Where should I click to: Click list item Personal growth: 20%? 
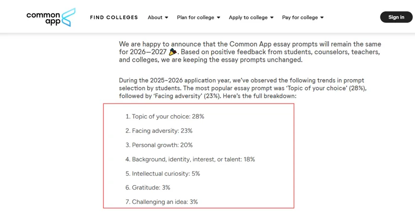tap(159, 145)
